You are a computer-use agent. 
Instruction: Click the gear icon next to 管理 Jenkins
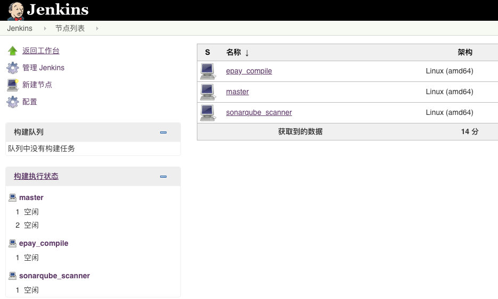[13, 68]
